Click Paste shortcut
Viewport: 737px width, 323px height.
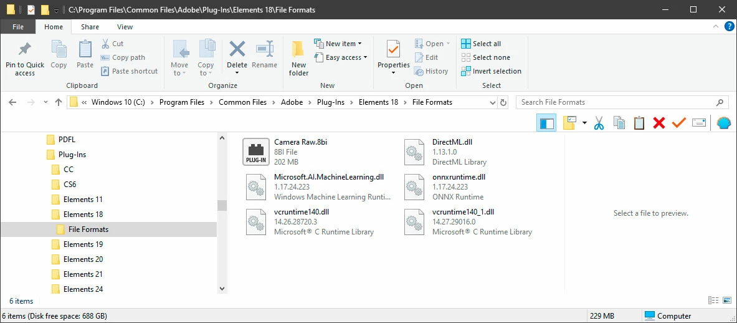129,71
